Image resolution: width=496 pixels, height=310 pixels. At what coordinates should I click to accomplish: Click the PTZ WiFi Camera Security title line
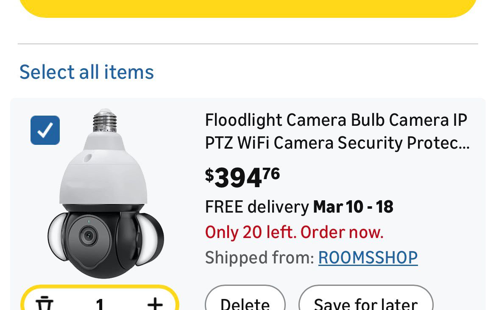point(337,143)
